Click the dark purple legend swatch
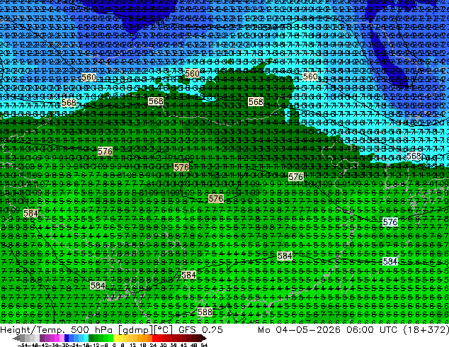This screenshot has width=449, height=347. coord(42,339)
